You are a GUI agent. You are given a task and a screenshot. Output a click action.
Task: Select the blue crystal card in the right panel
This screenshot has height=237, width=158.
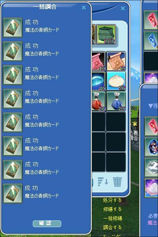pos(151,41)
